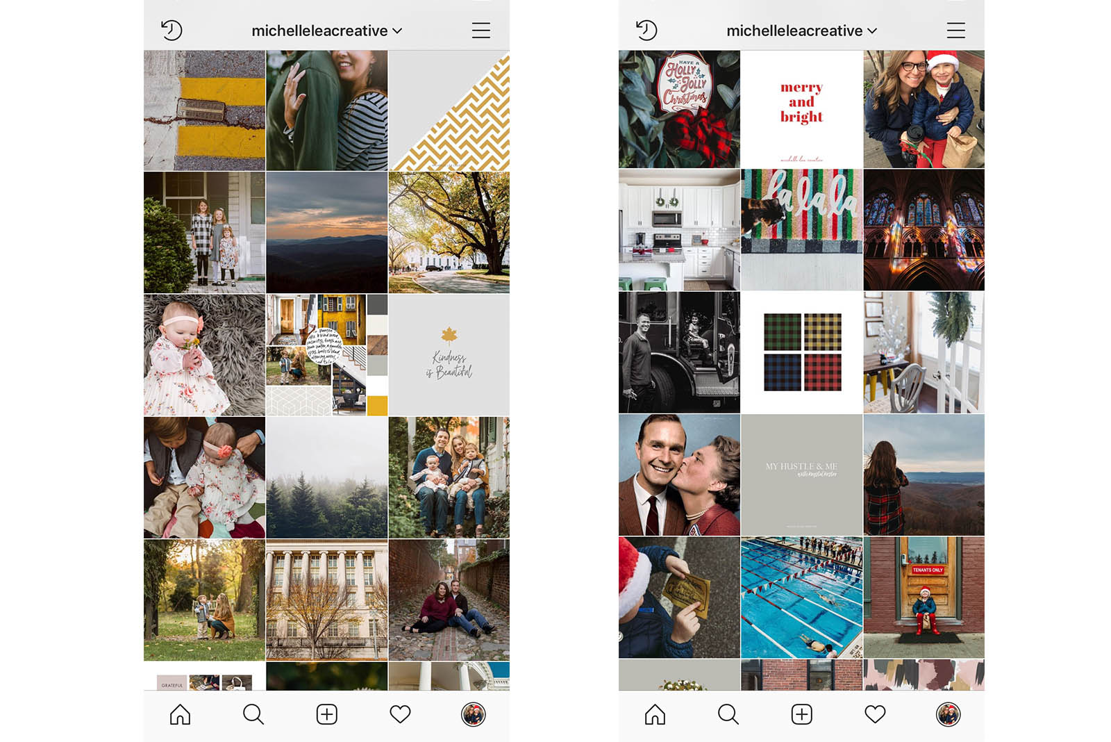The height and width of the screenshot is (742, 1111).
Task: Open activity heart icon in right phone
Action: coord(875,714)
